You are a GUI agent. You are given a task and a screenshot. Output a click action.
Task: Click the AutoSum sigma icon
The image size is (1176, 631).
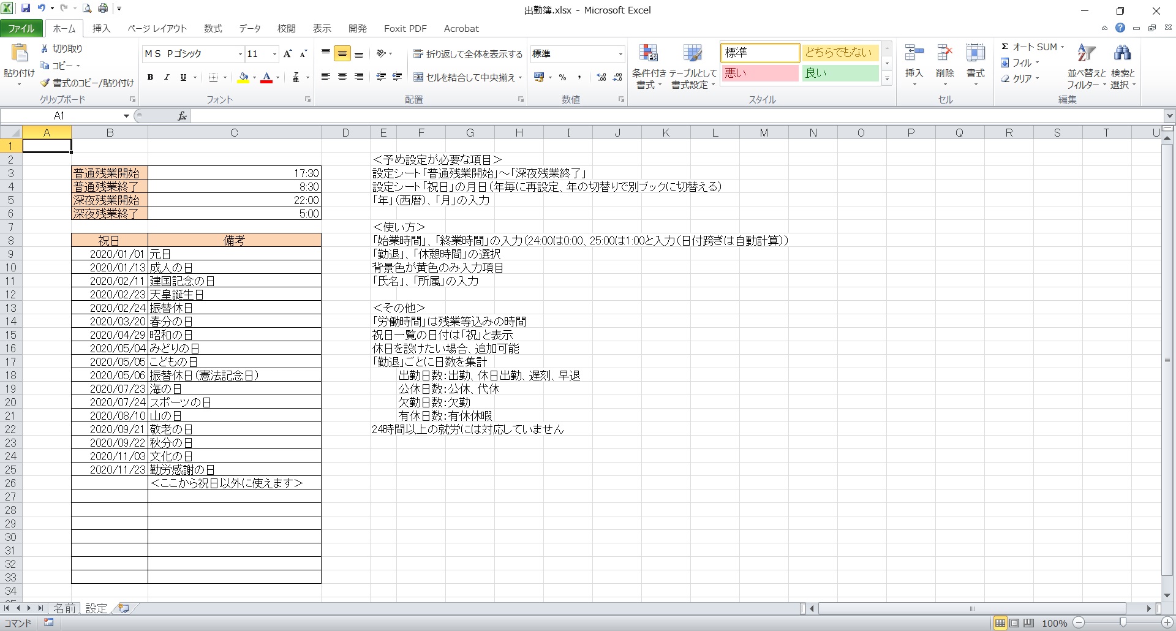1005,47
